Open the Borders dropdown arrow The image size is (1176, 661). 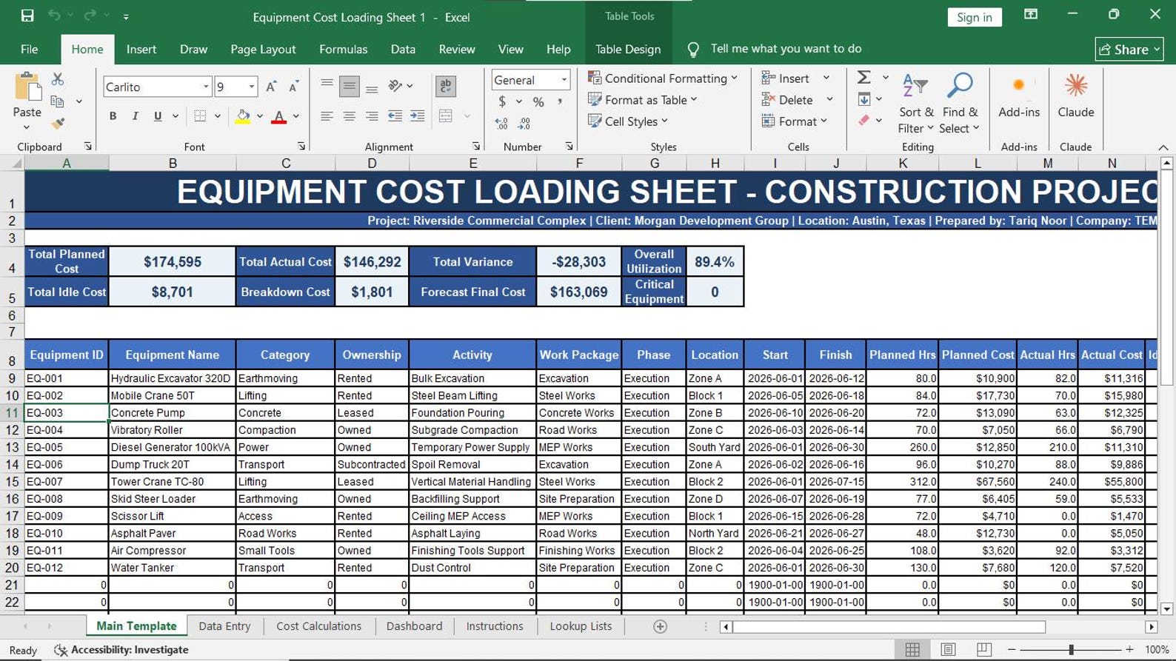pyautogui.click(x=218, y=116)
